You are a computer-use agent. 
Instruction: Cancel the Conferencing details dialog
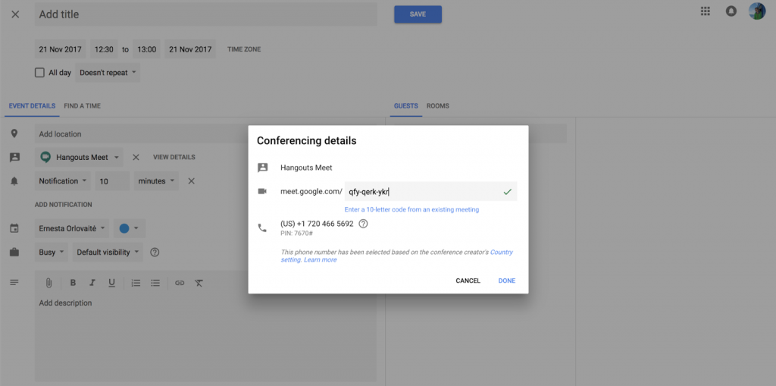tap(468, 281)
